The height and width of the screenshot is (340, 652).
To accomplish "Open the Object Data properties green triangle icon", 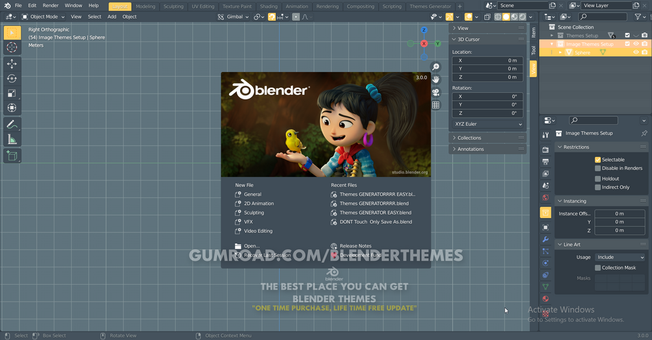I will tap(546, 287).
